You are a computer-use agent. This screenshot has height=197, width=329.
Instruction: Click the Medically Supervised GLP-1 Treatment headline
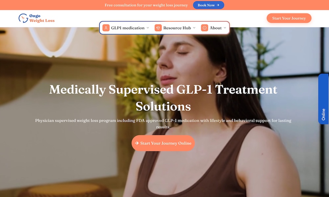[163, 98]
